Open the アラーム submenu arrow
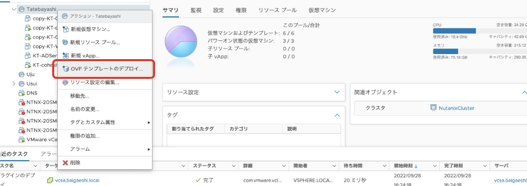 [x=148, y=149]
